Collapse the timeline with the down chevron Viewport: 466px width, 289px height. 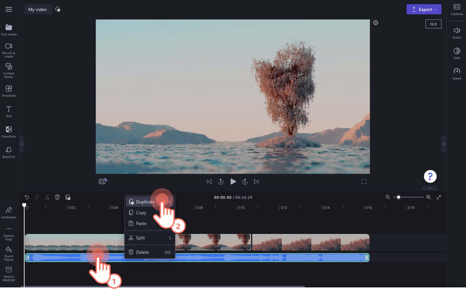click(430, 188)
